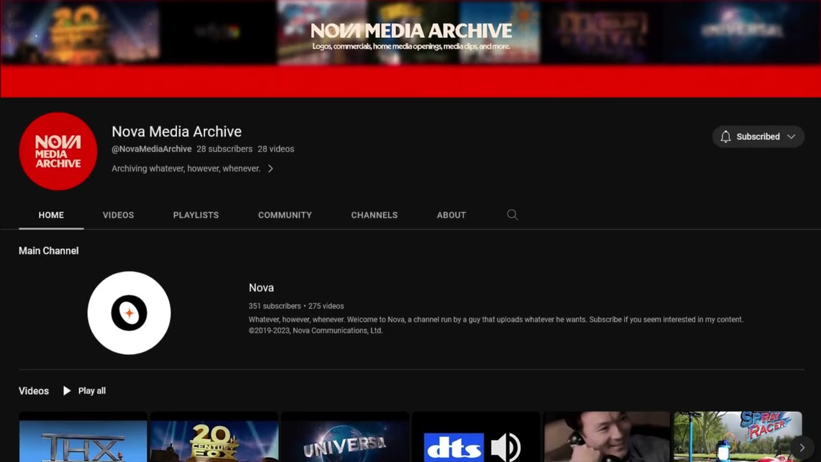Click the notification bell icon

click(725, 137)
